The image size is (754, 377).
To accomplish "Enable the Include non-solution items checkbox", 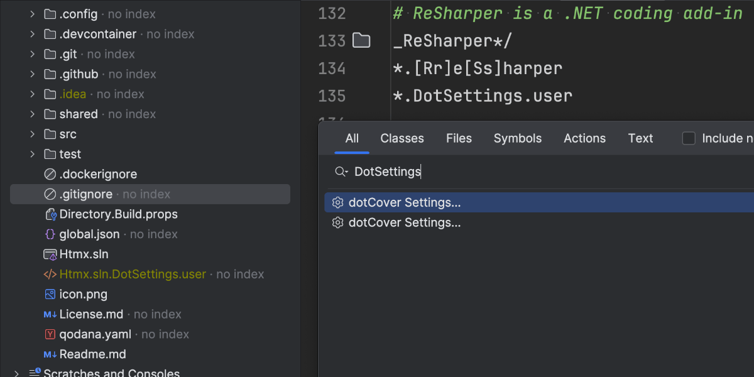I will coord(689,138).
